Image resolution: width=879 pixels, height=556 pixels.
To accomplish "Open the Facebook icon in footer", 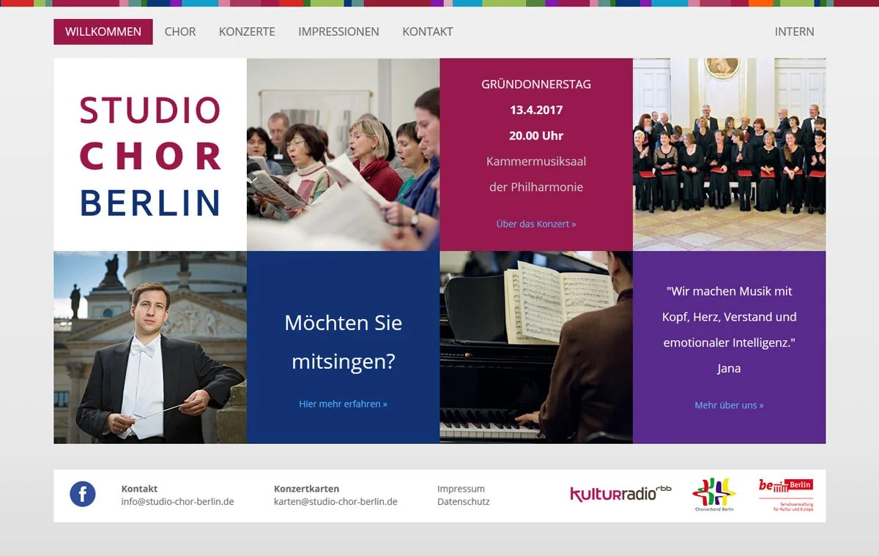I will [83, 495].
